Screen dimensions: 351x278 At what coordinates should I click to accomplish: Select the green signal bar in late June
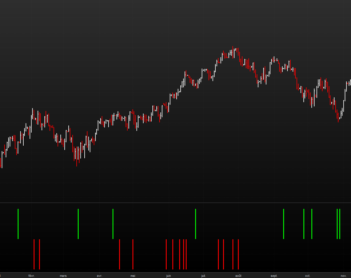coord(195,224)
